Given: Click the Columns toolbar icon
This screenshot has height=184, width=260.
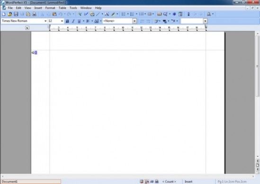Looking at the screenshot, I should click(141, 14).
